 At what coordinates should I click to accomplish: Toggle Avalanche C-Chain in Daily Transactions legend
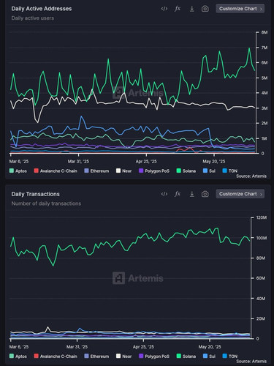click(56, 356)
